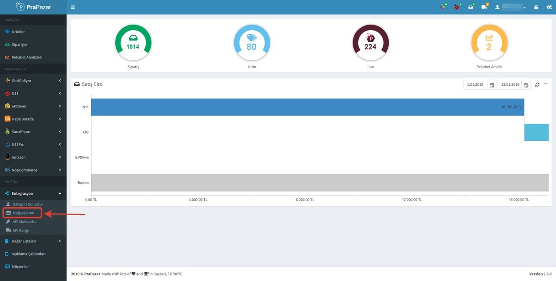
Task: Expand the N11Pro menu
Action: coord(33,144)
